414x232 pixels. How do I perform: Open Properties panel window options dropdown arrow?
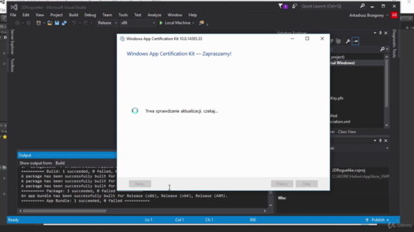tap(375, 140)
